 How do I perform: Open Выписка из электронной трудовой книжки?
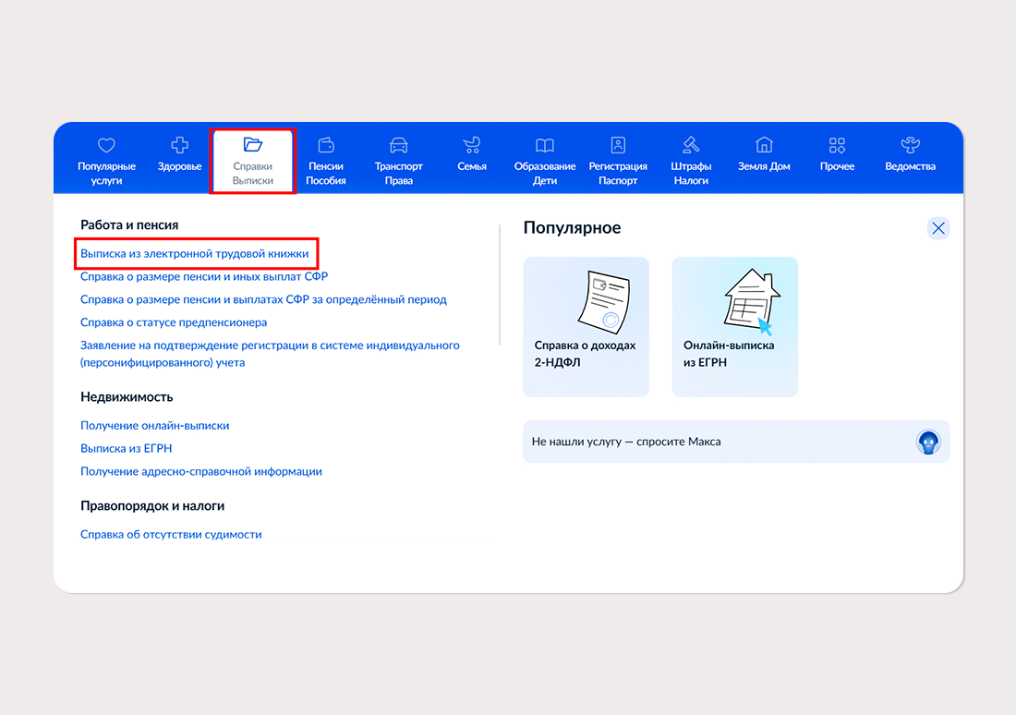pos(194,253)
